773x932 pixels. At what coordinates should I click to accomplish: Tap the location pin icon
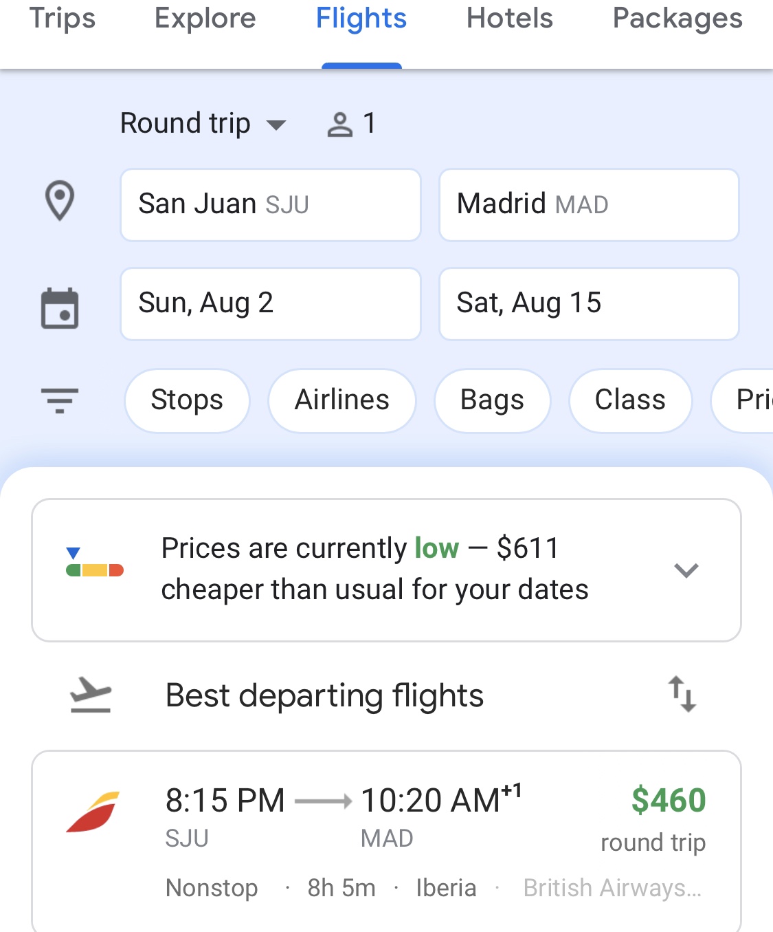pos(60,201)
